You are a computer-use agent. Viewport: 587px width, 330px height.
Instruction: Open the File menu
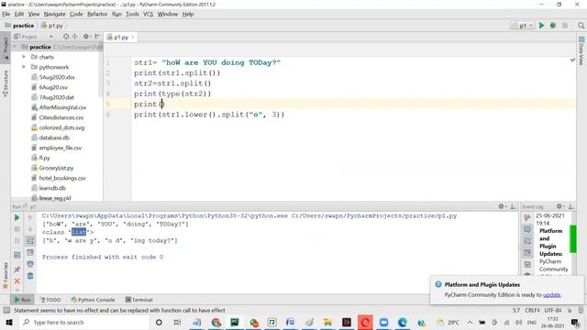(x=6, y=14)
